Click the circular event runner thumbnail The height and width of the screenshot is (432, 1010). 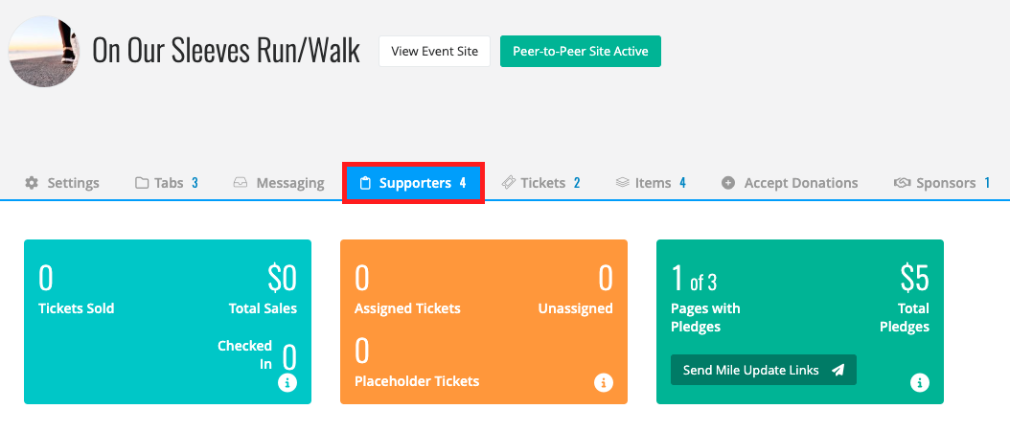click(43, 52)
